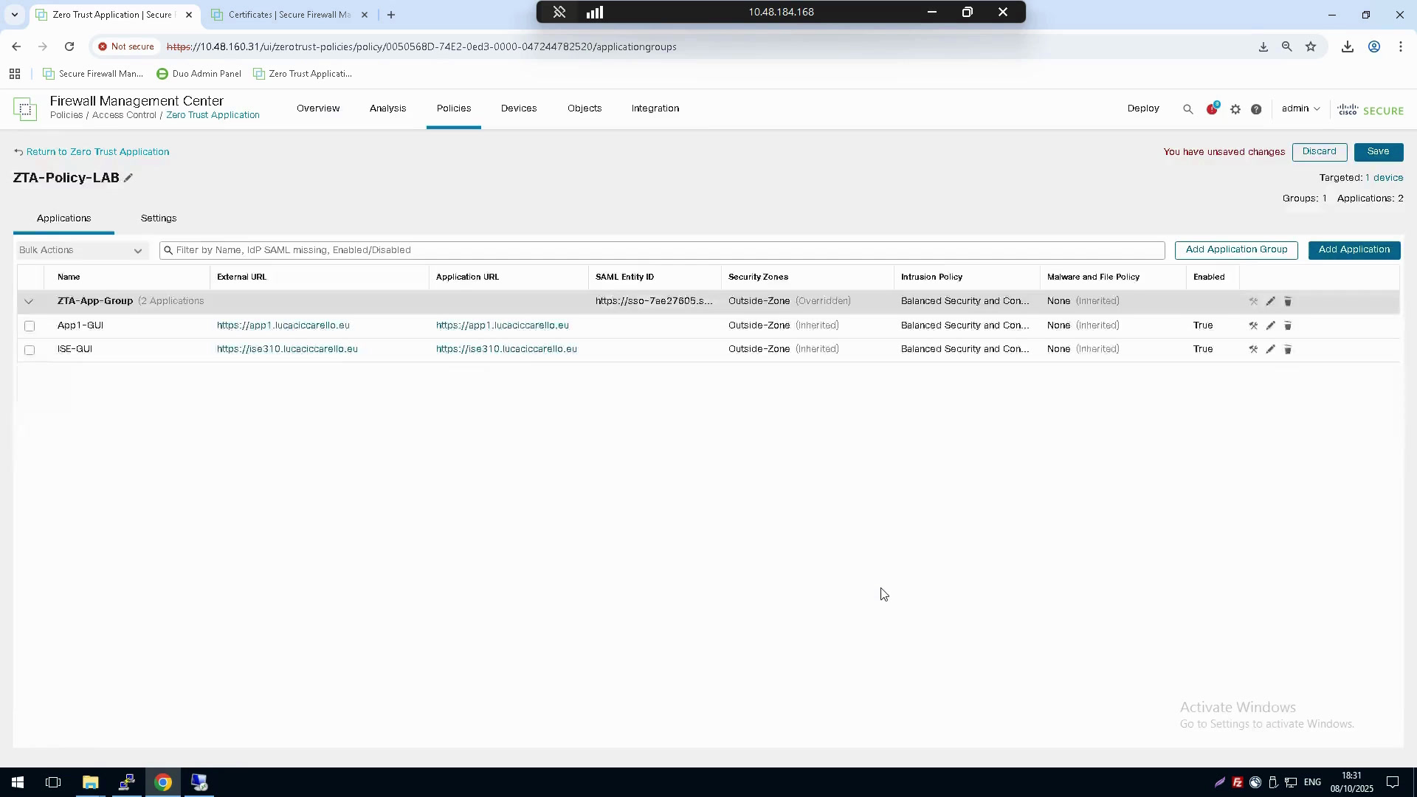Edit the App1-GUI application pencil icon
The width and height of the screenshot is (1417, 797).
[1270, 325]
